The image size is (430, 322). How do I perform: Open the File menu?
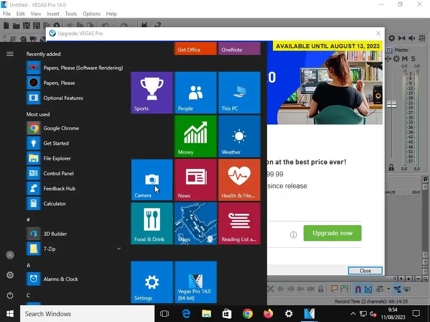click(7, 14)
